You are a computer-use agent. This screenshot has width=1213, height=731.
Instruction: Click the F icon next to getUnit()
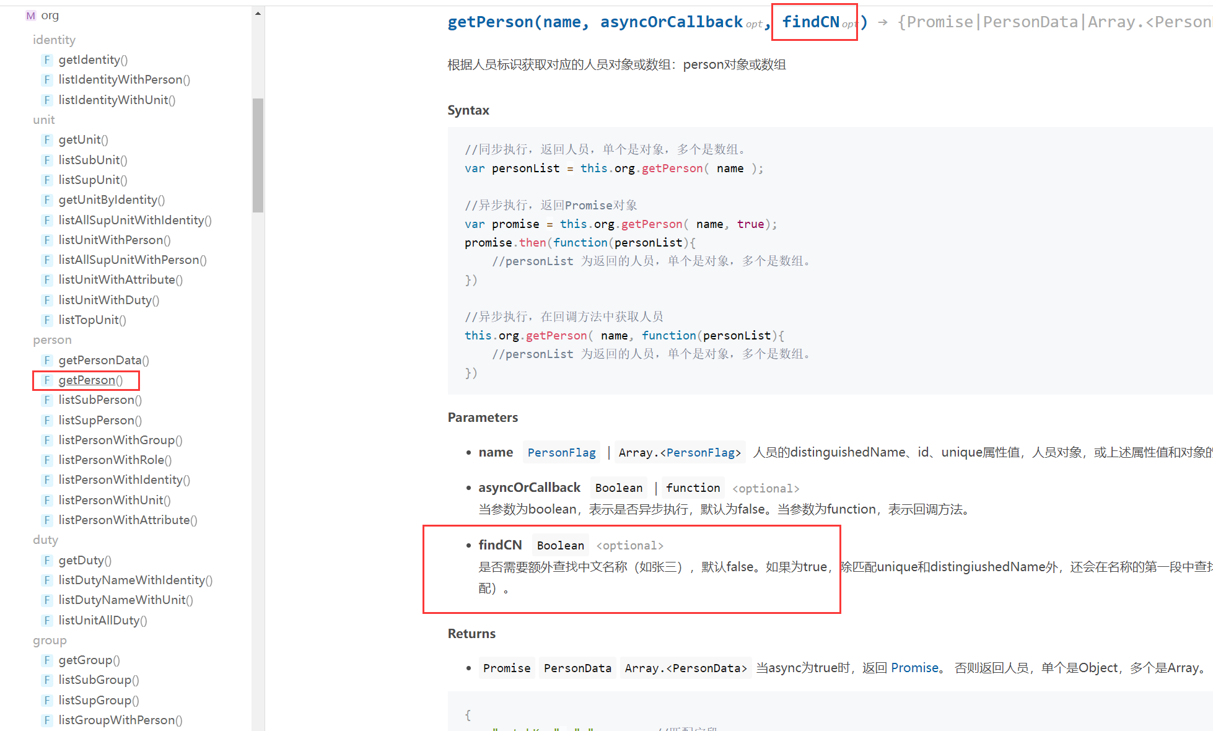coord(47,140)
